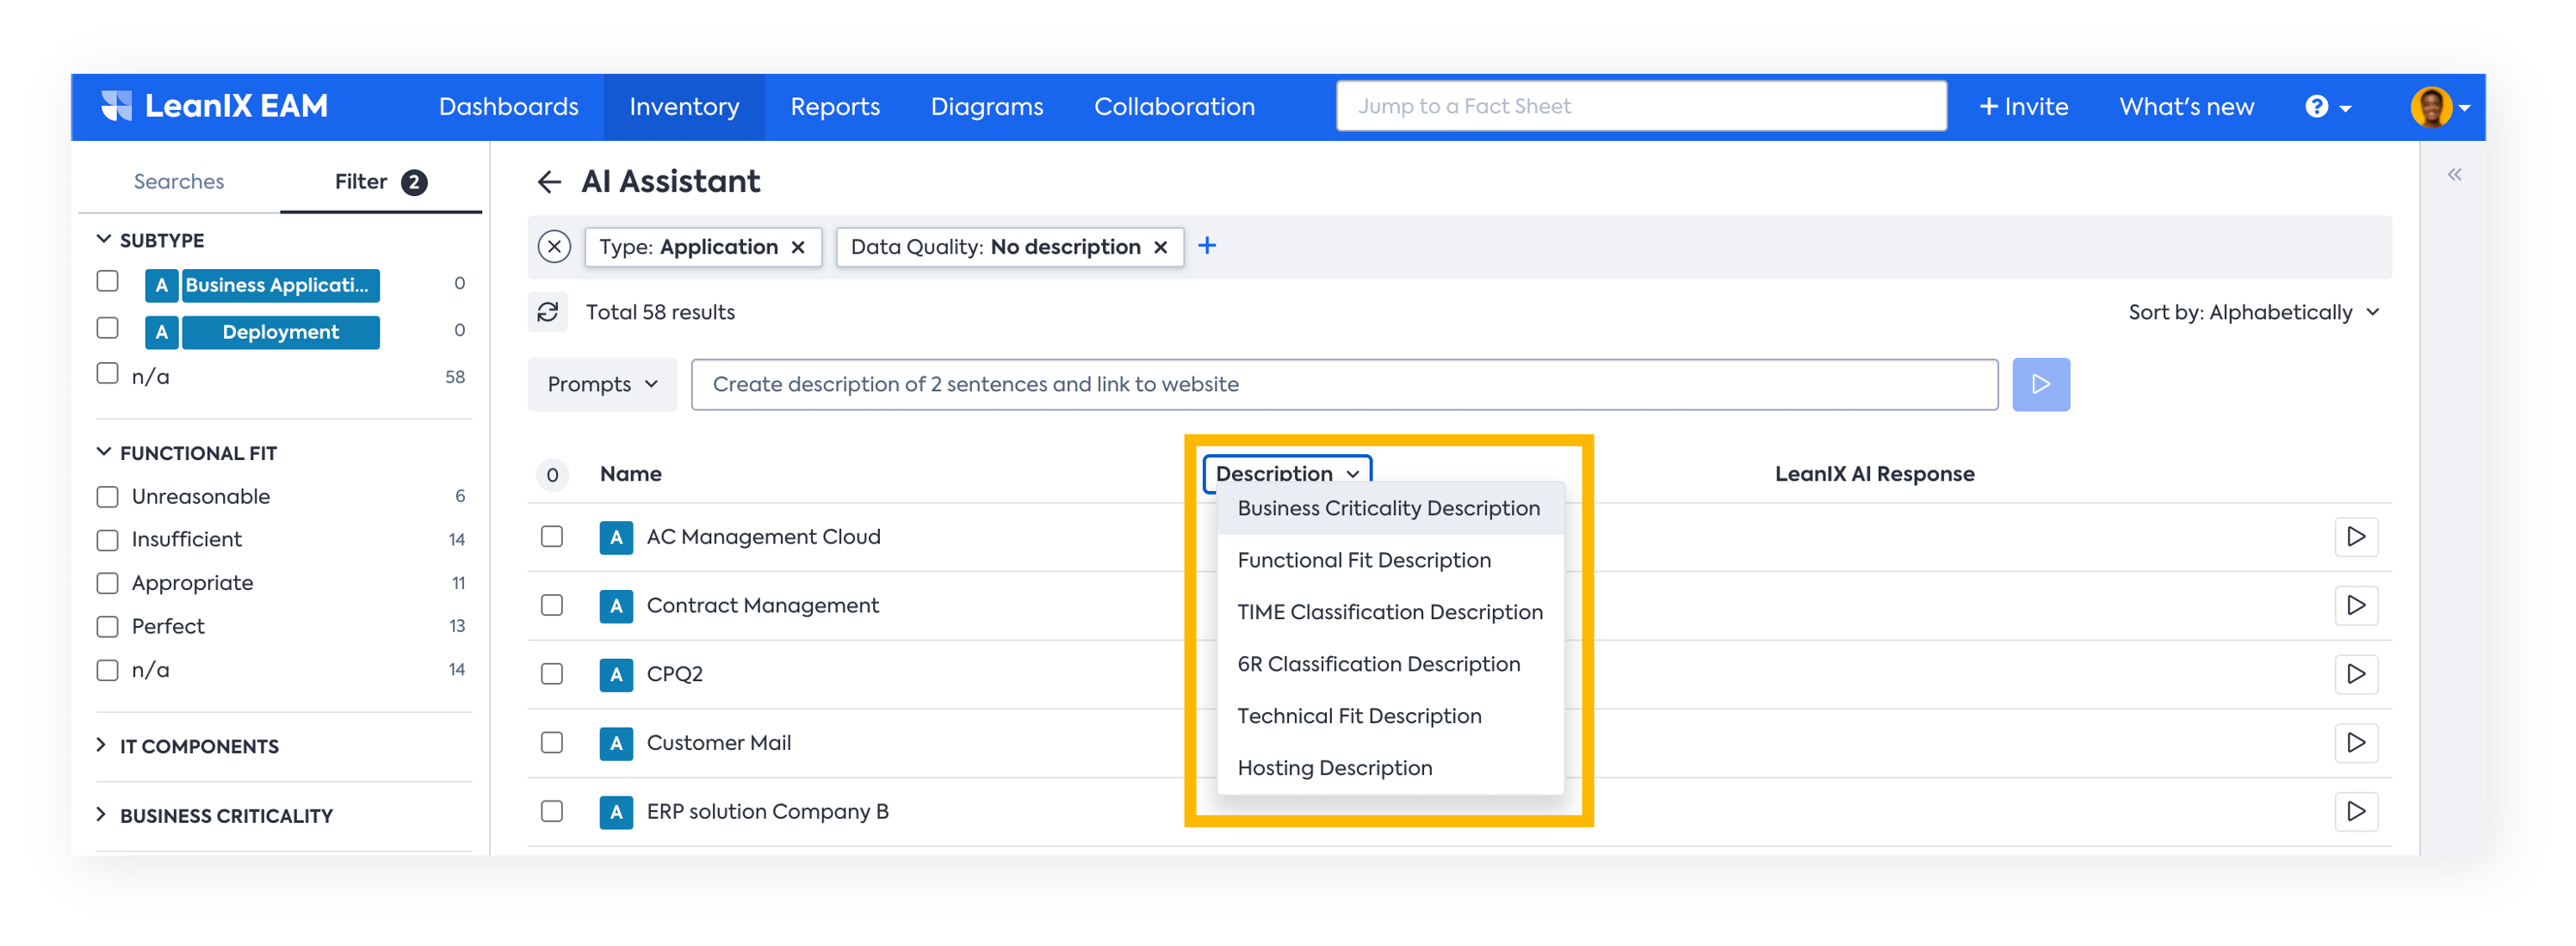Check the n/a checkbox under Functional Fit
The width and height of the screenshot is (2576, 946).
pyautogui.click(x=107, y=670)
